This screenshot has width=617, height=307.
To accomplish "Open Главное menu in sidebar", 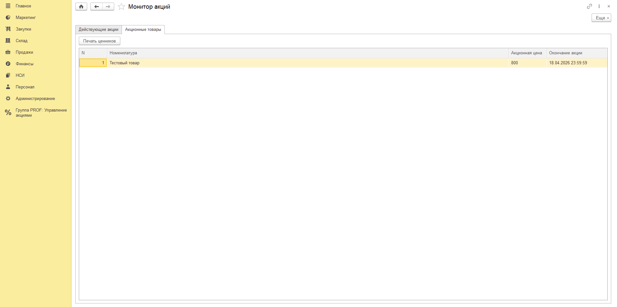I will [23, 6].
